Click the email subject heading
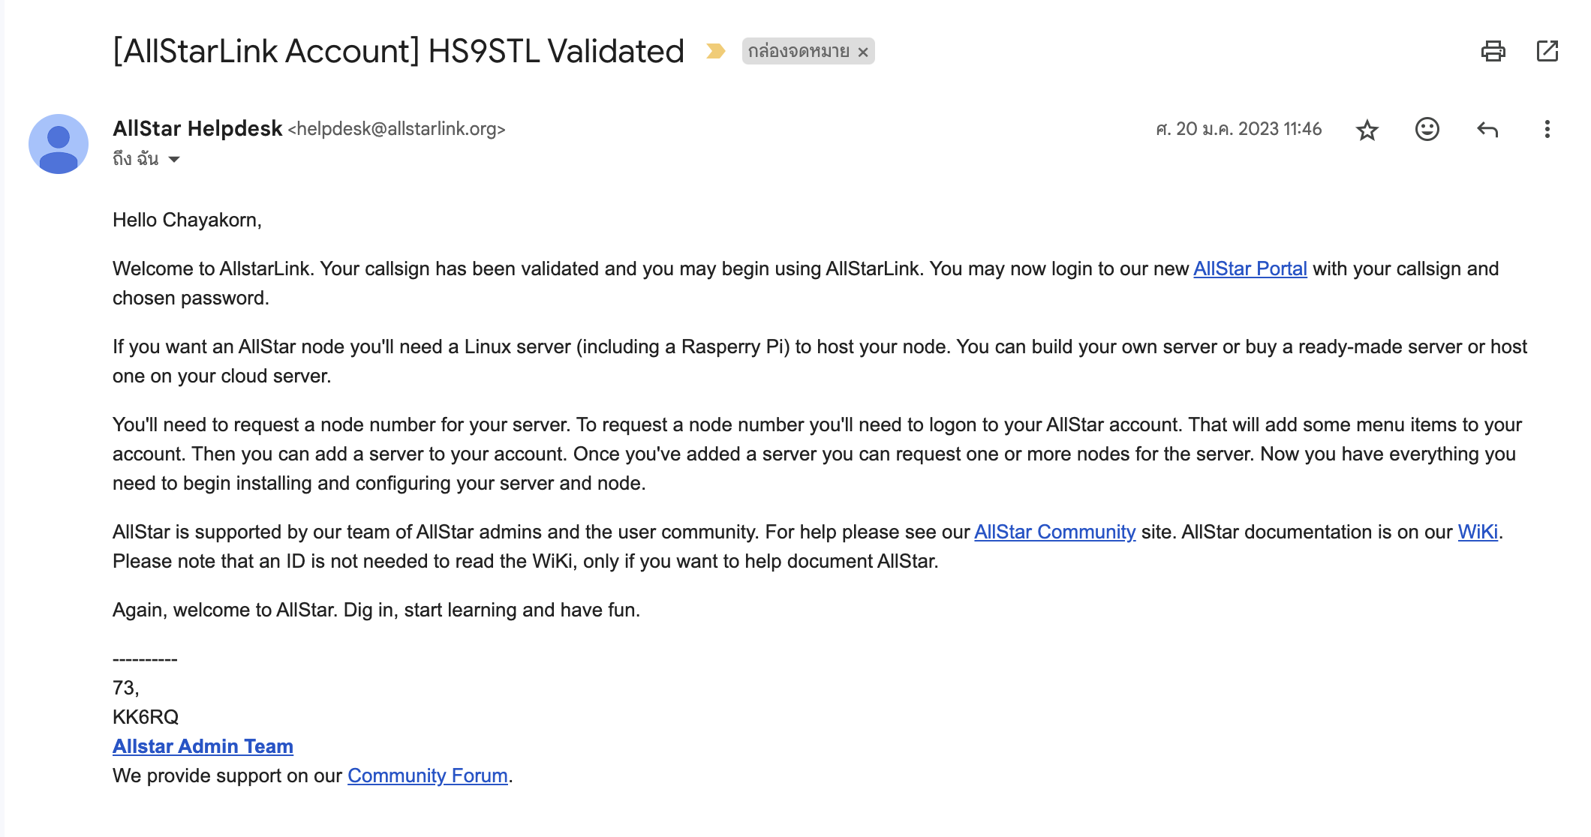Screen dimensions: 1591x837 click(398, 51)
